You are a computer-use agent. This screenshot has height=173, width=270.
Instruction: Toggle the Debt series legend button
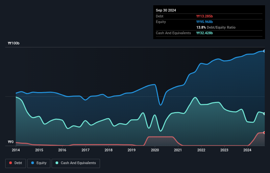coord(16,163)
